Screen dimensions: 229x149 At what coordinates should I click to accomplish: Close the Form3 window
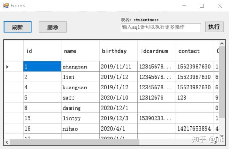coord(220,6)
